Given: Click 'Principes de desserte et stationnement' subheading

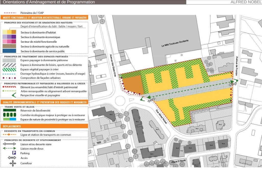Looking at the screenshot, I should (33, 140).
